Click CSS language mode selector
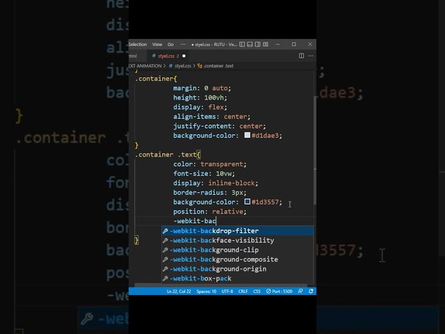Screen dimensions: 445x334 257,291
